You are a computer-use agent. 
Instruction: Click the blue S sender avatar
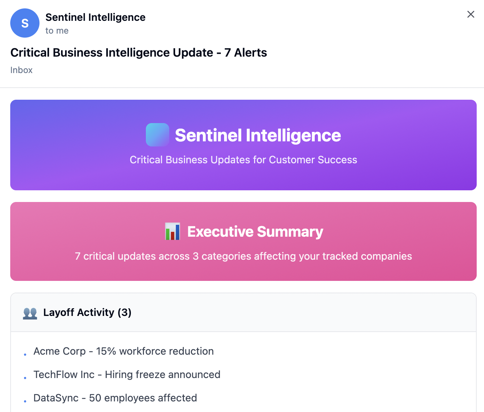[25, 23]
